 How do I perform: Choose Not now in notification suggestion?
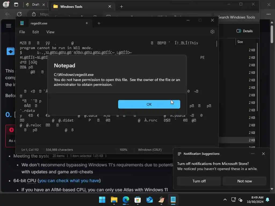pyautogui.click(x=244, y=181)
